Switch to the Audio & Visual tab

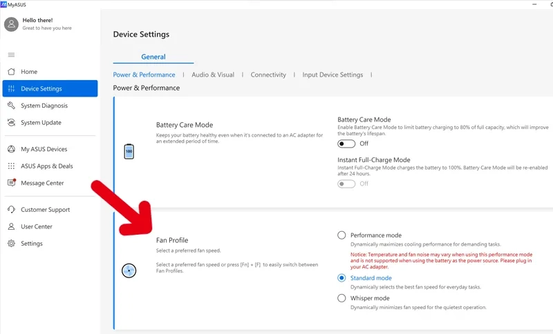coord(213,75)
